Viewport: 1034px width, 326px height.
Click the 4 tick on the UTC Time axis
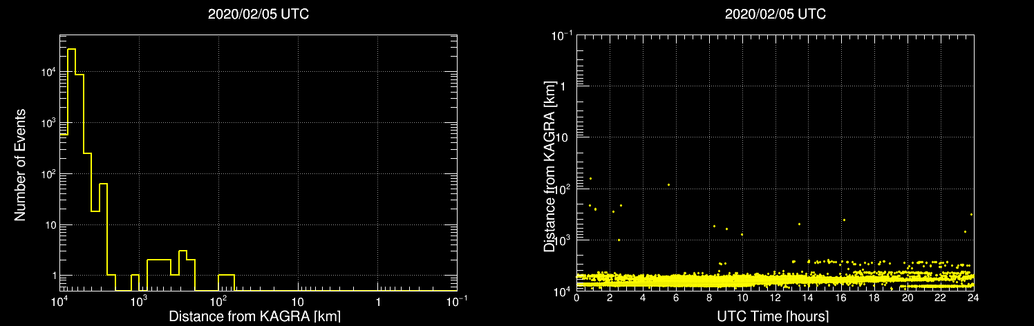[x=643, y=298]
